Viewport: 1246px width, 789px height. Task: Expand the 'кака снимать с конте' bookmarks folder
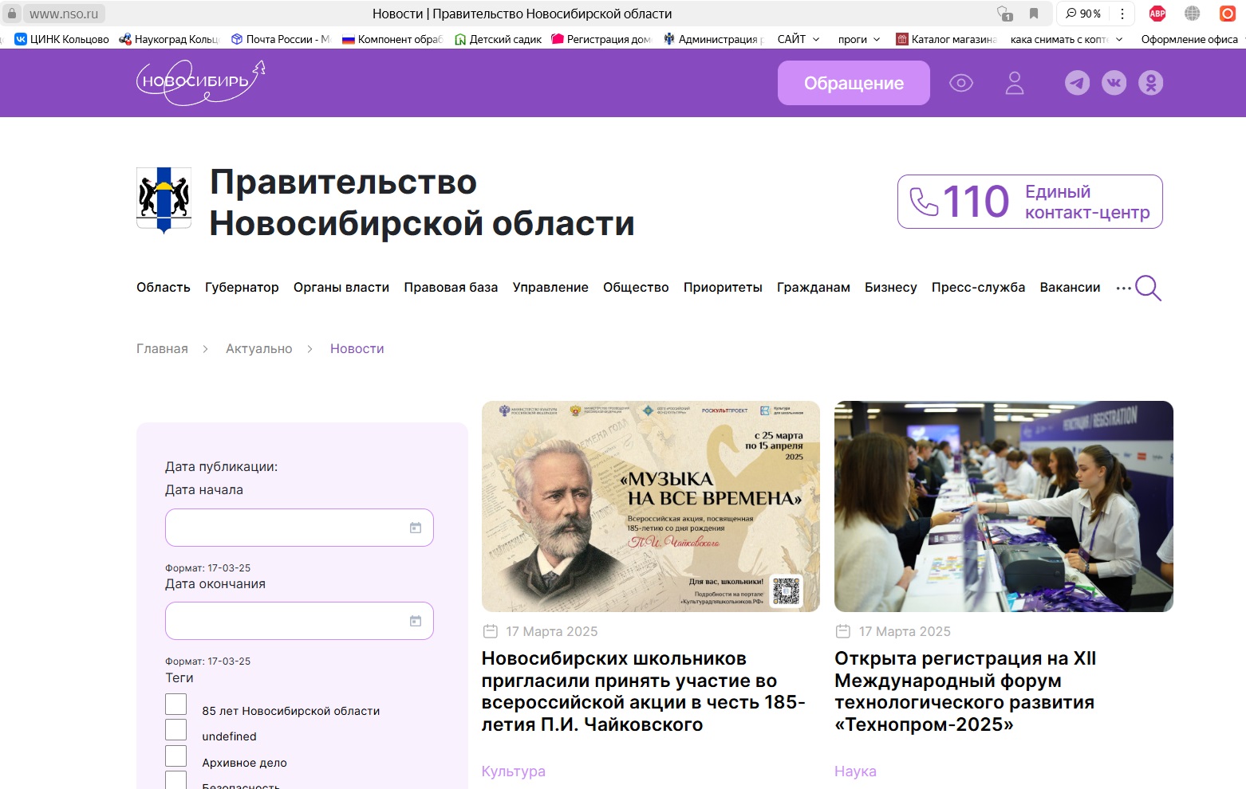(1067, 39)
